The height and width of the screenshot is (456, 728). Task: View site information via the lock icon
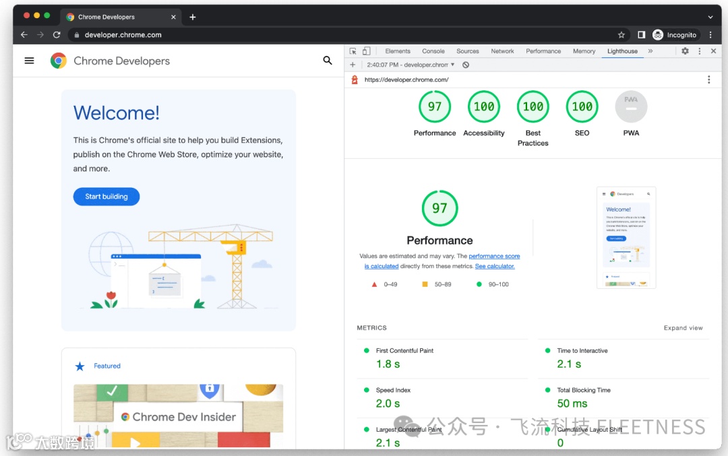77,35
